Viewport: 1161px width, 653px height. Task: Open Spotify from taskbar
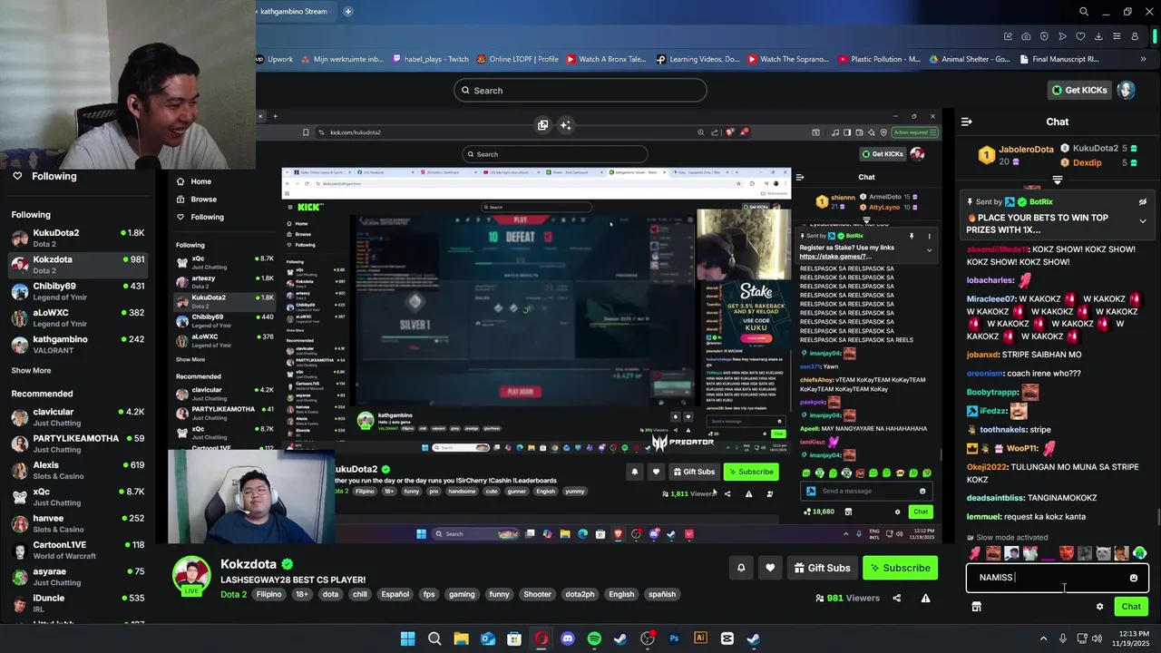tap(594, 638)
